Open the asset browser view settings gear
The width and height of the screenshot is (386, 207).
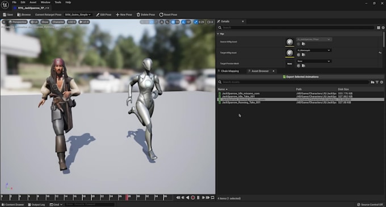click(x=381, y=82)
